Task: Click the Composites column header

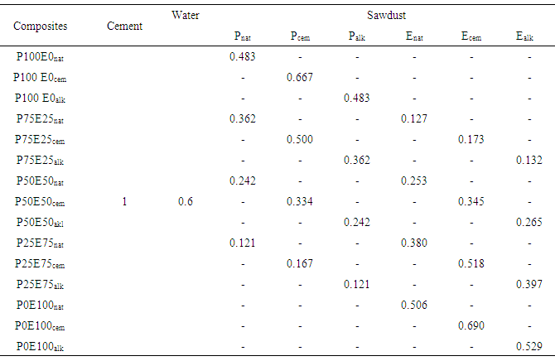Action: point(41,26)
